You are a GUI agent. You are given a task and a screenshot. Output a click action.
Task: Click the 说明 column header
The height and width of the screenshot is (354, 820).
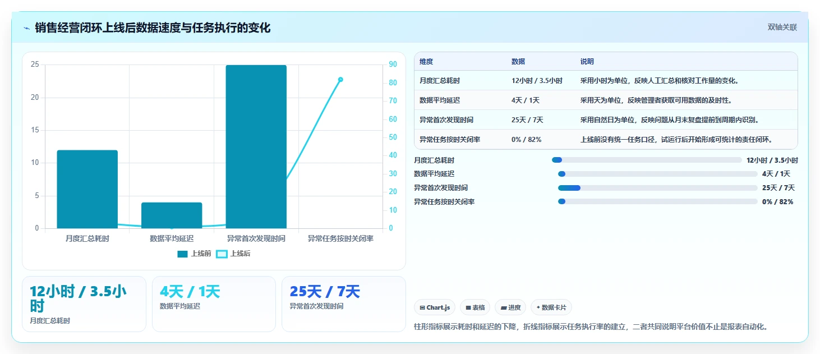(587, 62)
